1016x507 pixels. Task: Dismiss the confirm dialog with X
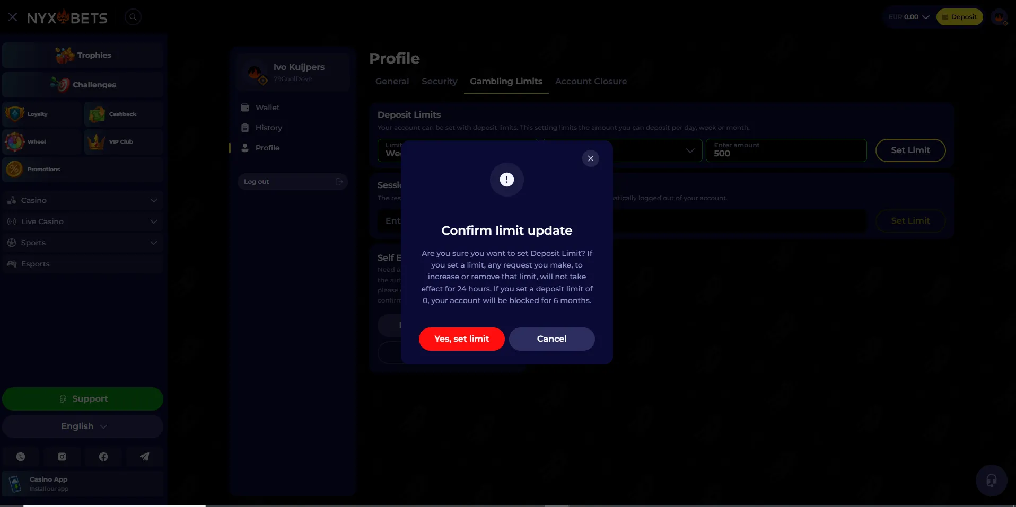coord(590,158)
